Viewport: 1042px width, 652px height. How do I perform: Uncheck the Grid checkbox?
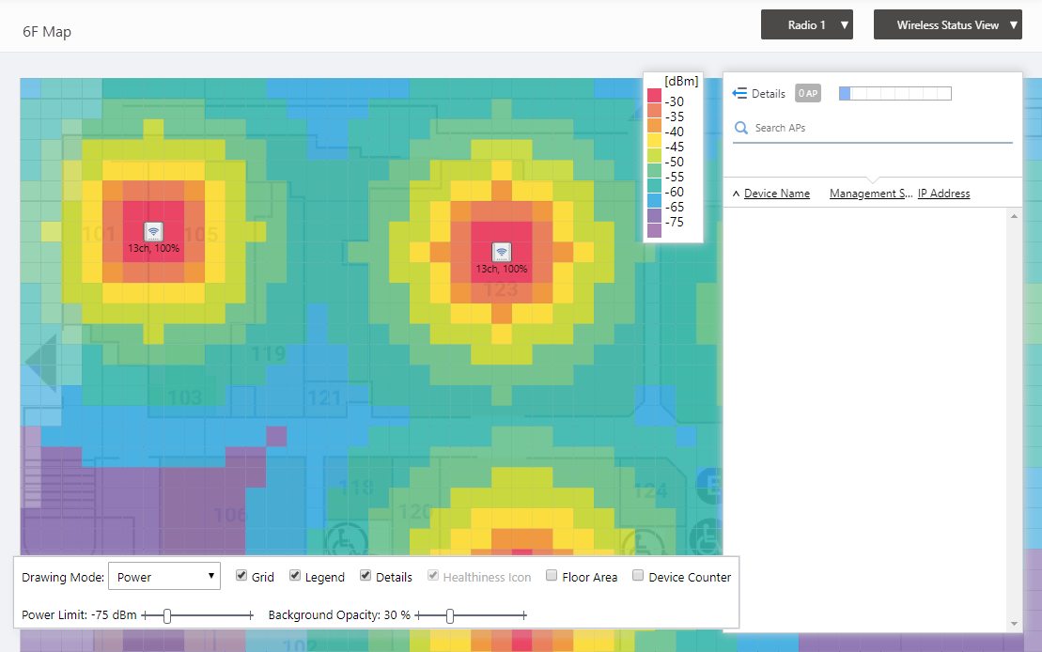coord(241,576)
